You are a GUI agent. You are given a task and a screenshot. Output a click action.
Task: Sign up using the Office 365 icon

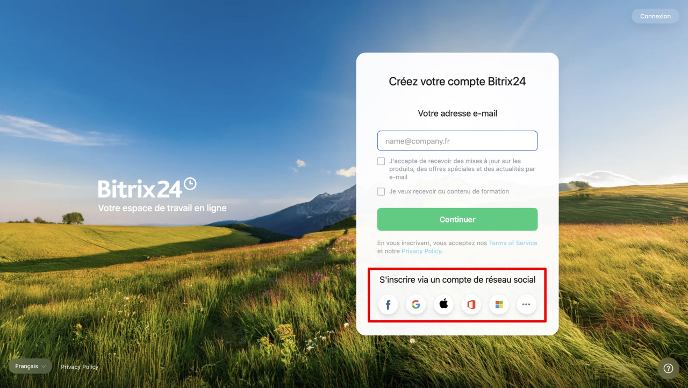point(471,305)
